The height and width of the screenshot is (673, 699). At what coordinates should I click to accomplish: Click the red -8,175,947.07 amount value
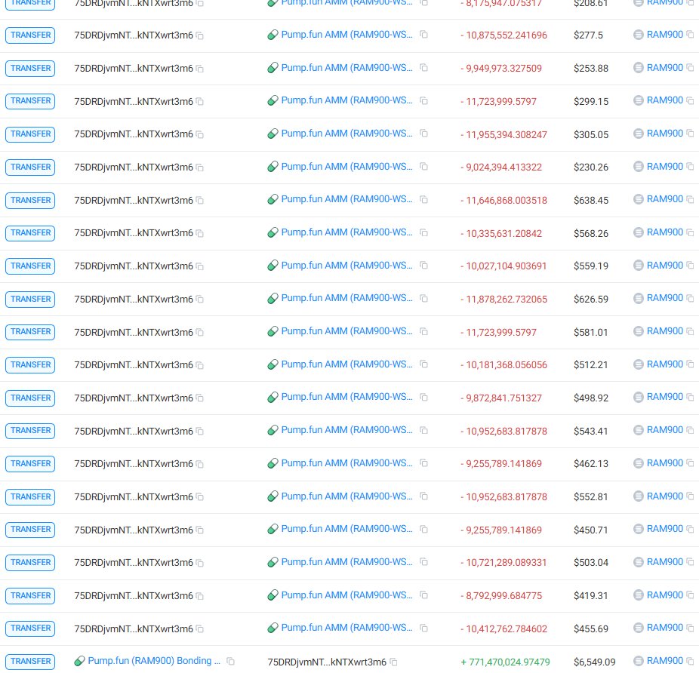(x=503, y=3)
